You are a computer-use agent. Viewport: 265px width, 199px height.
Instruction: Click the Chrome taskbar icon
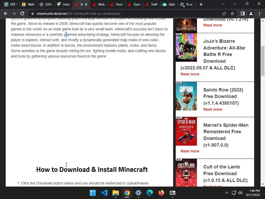127,193
